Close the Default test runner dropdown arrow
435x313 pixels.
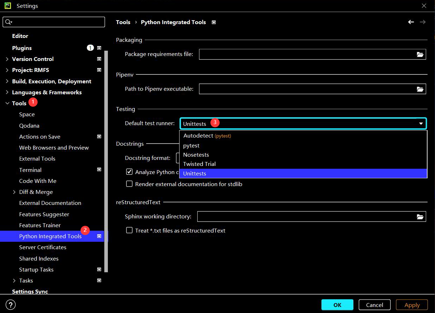tap(421, 124)
